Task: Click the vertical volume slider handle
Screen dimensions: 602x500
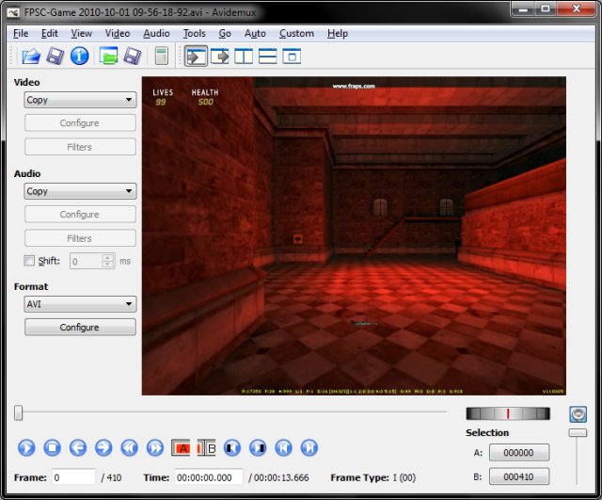Action: pos(578,433)
